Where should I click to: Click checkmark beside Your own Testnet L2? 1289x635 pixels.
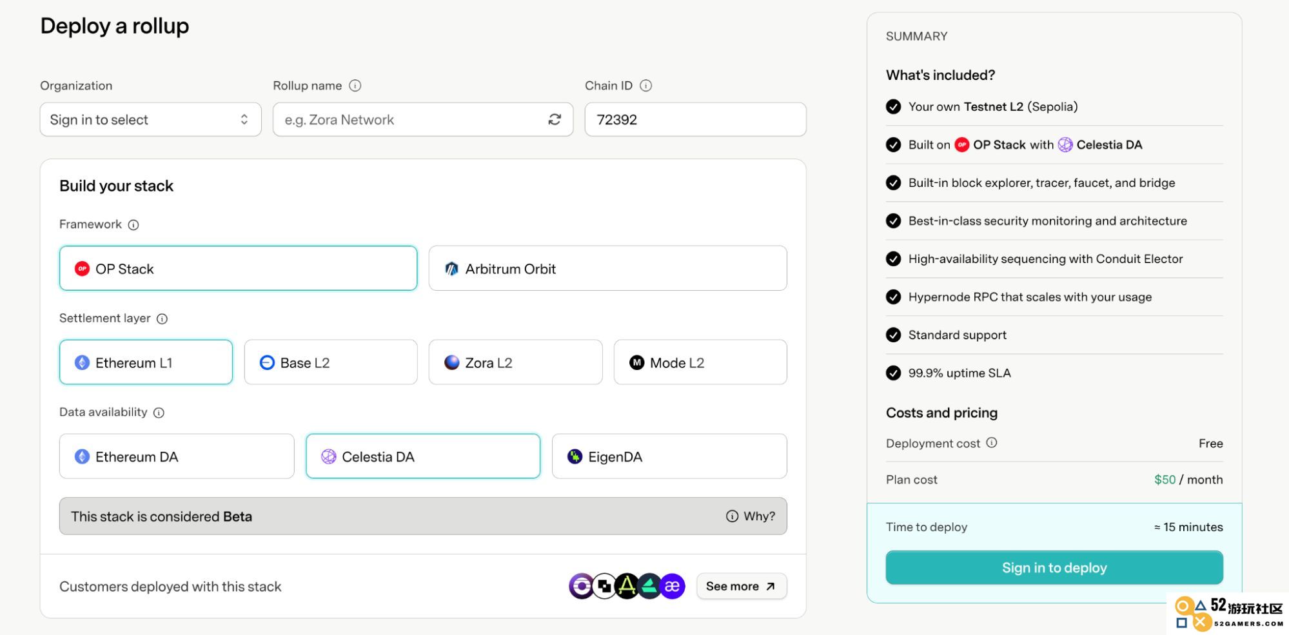click(x=893, y=106)
